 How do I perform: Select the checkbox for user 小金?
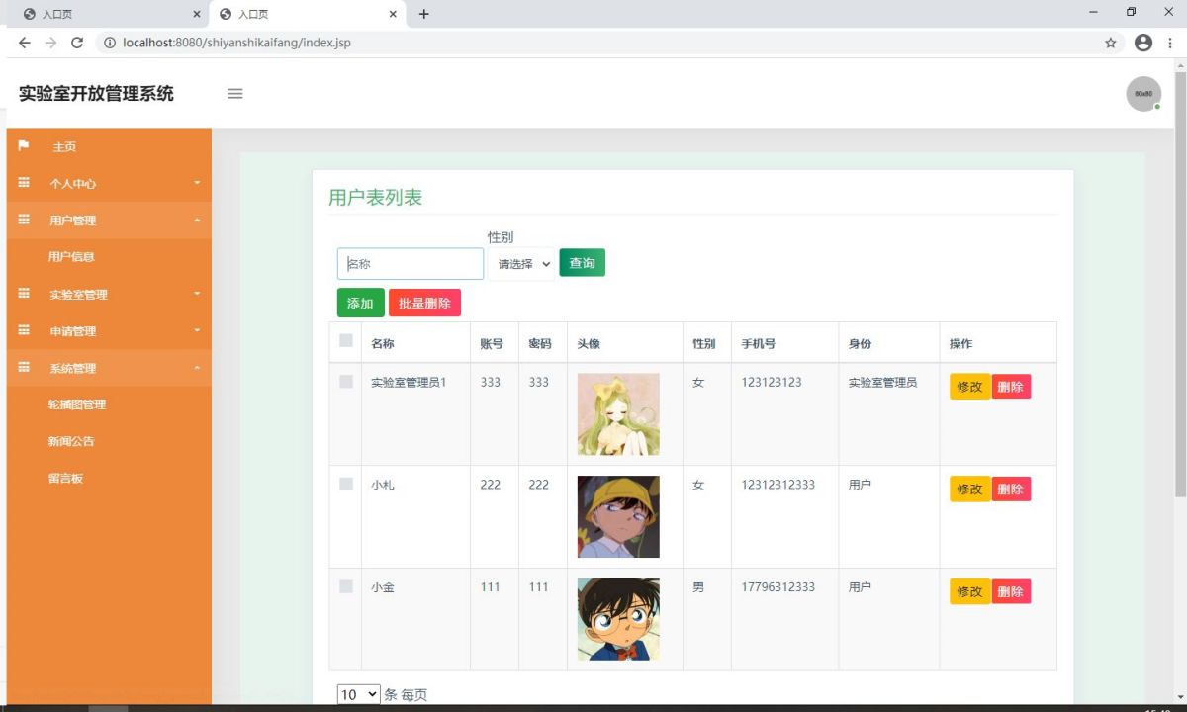[x=346, y=586]
